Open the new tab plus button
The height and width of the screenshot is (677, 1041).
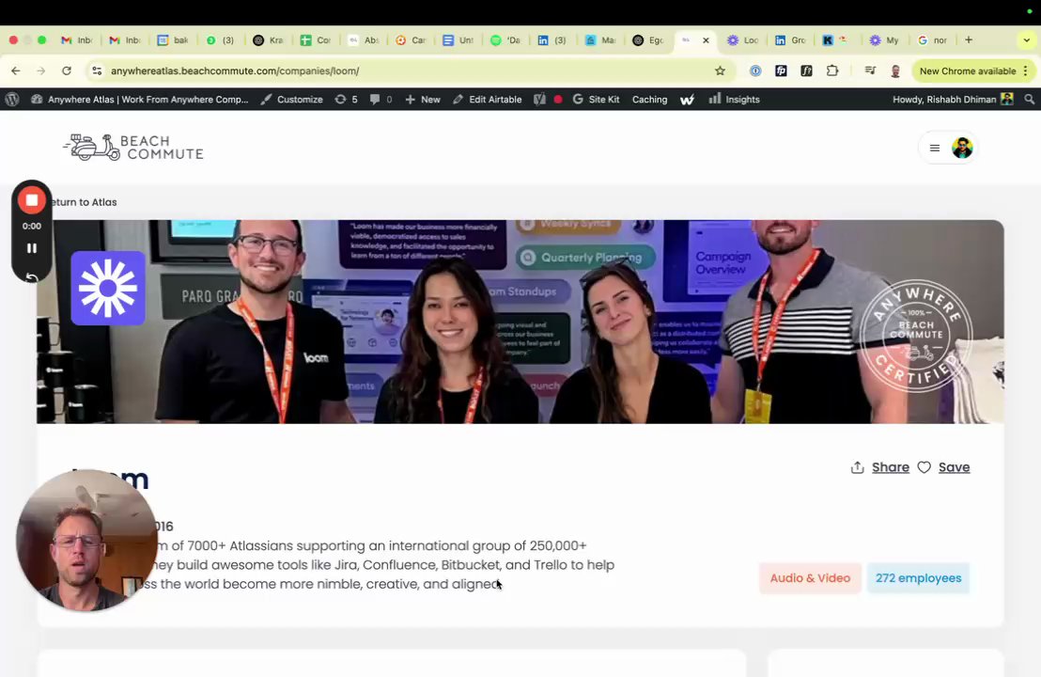(969, 39)
